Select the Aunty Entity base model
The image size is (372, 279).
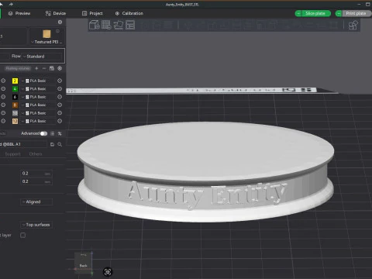(205, 172)
